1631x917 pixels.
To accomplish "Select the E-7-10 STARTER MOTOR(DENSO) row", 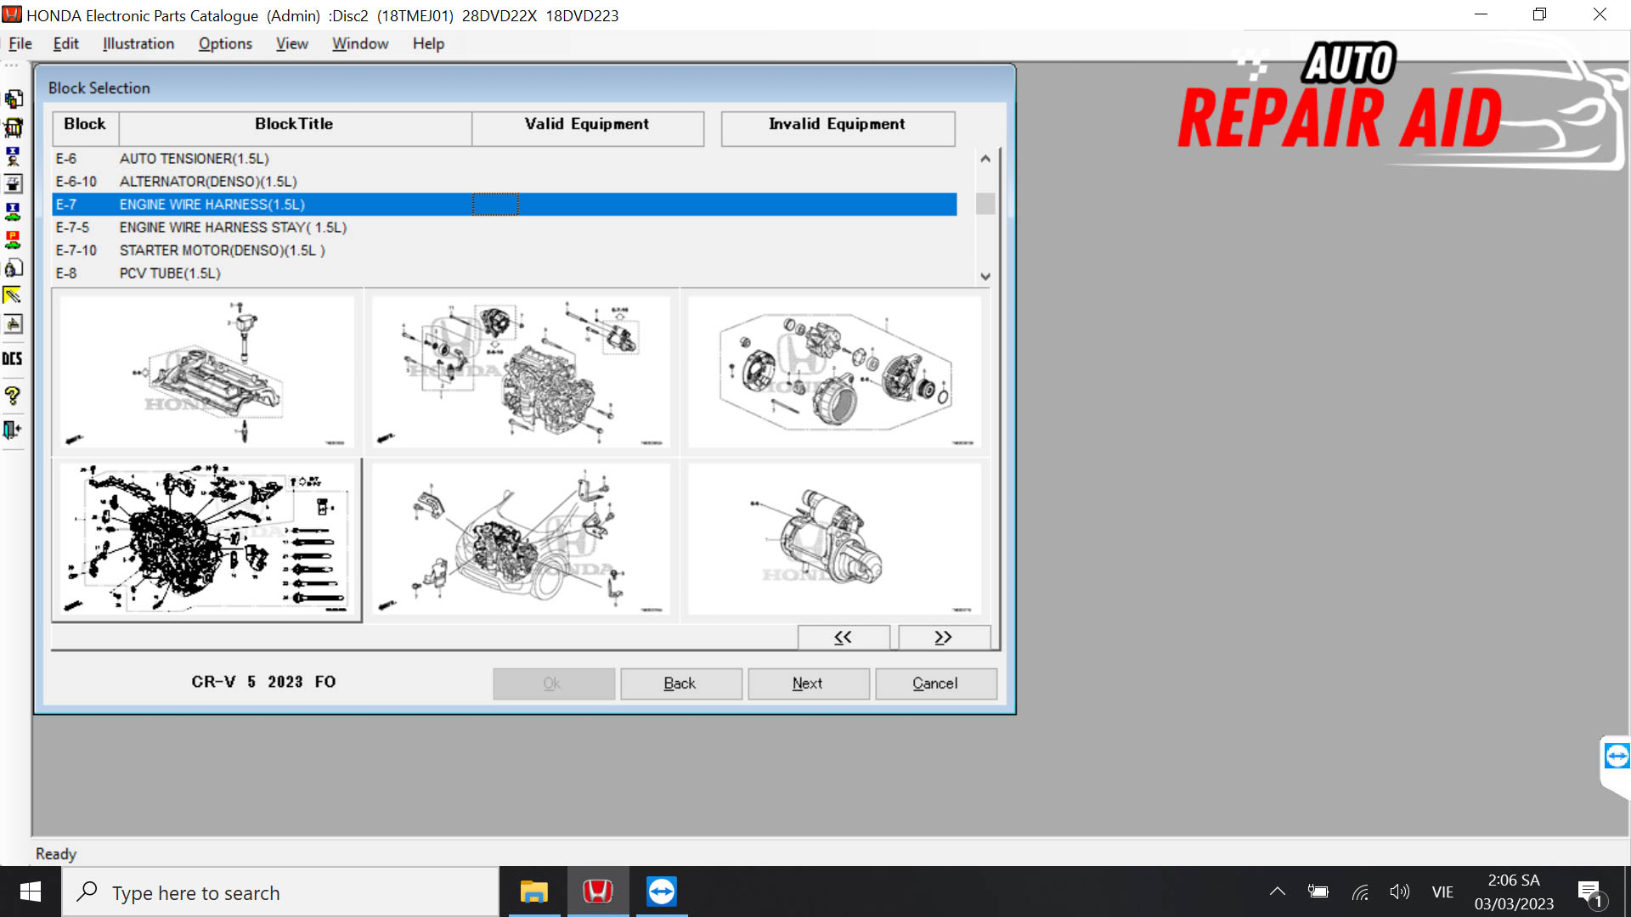I will coord(505,250).
